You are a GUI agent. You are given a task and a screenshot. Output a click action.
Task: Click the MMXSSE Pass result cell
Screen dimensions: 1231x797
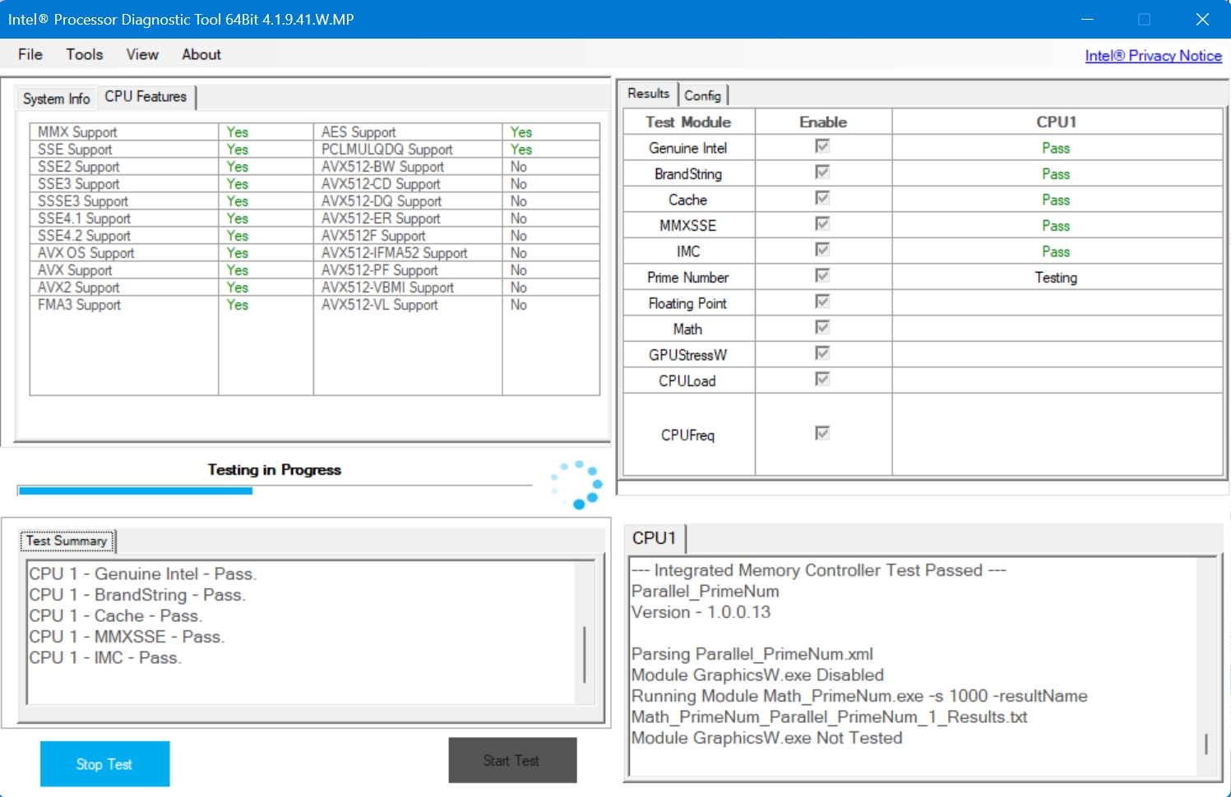coord(1057,225)
